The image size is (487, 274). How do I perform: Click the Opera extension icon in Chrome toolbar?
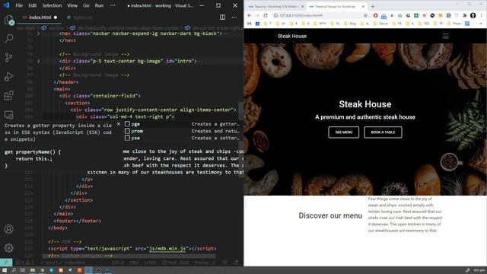(375, 15)
